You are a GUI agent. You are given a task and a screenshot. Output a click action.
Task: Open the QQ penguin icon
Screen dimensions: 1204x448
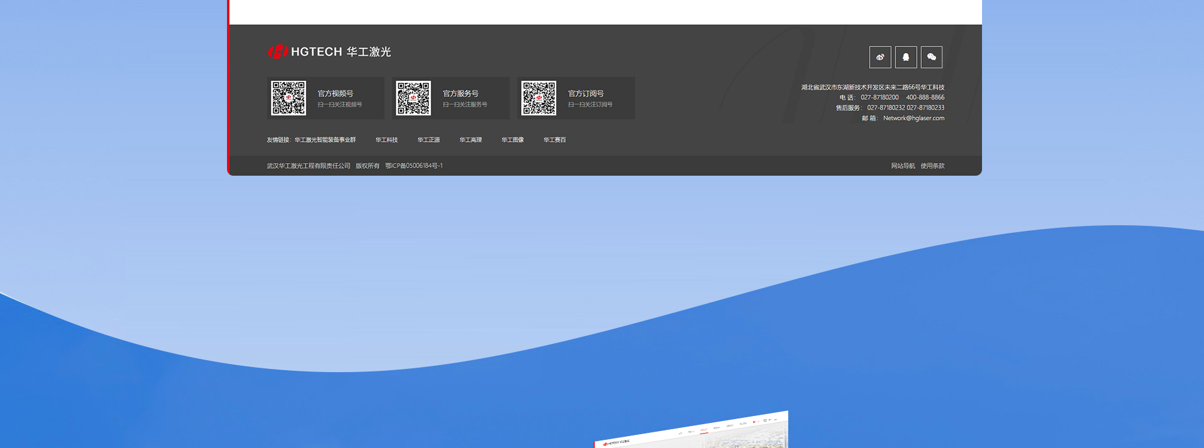pos(906,57)
